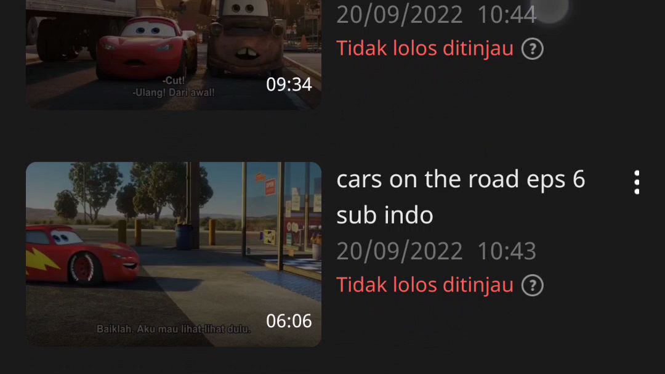Open the video thumbnail showing Mater tow truck
The width and height of the screenshot is (665, 374).
(x=174, y=54)
